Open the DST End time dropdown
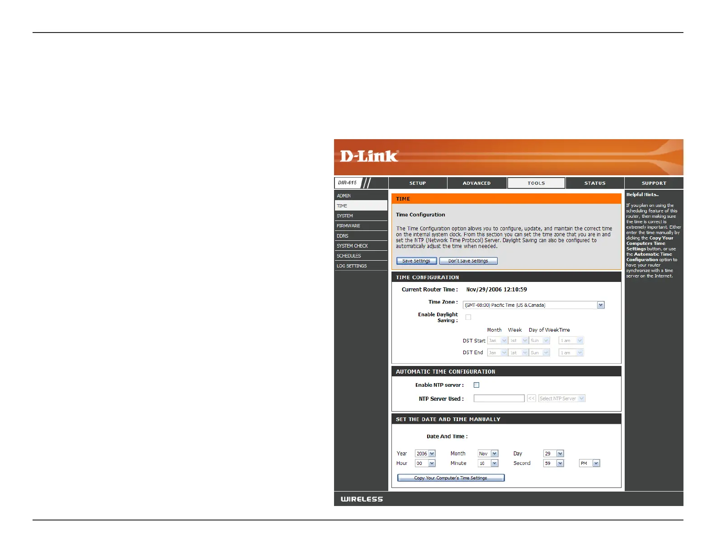Screen dimensions: 716x553 tap(571, 352)
